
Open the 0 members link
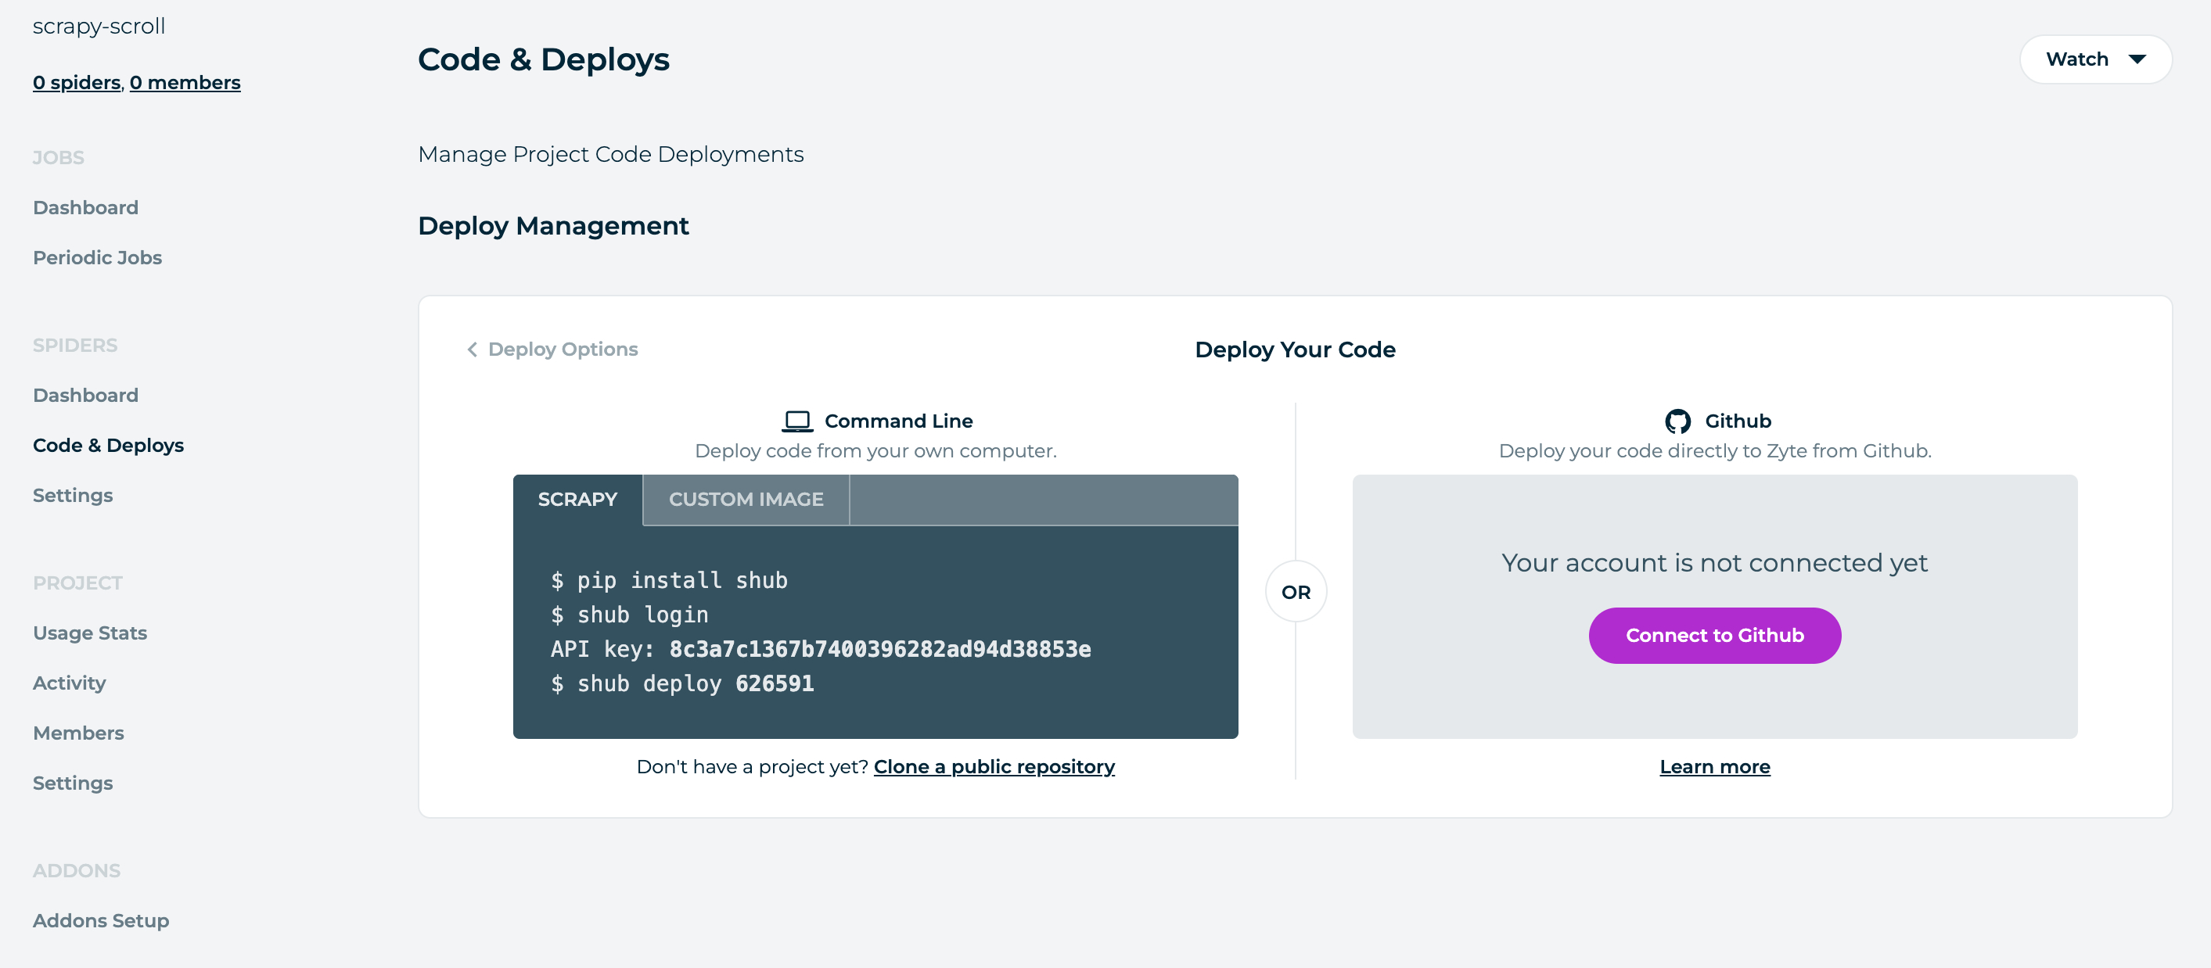[x=185, y=82]
